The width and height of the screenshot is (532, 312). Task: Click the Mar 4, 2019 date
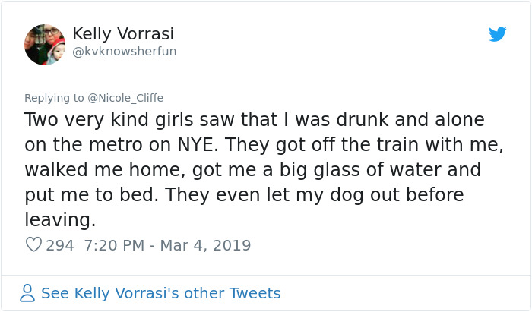[x=204, y=245]
